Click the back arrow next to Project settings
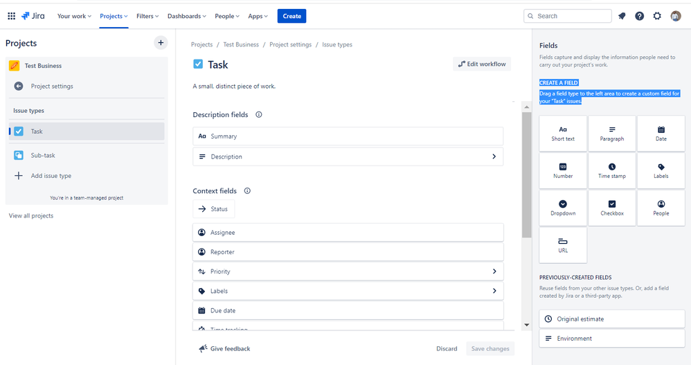 pyautogui.click(x=19, y=86)
